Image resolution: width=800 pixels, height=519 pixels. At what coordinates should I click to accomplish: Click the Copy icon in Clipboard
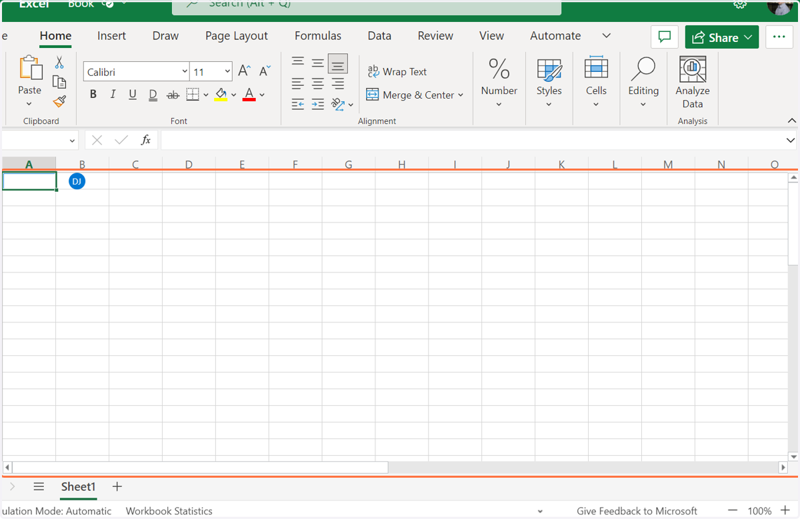click(x=59, y=82)
